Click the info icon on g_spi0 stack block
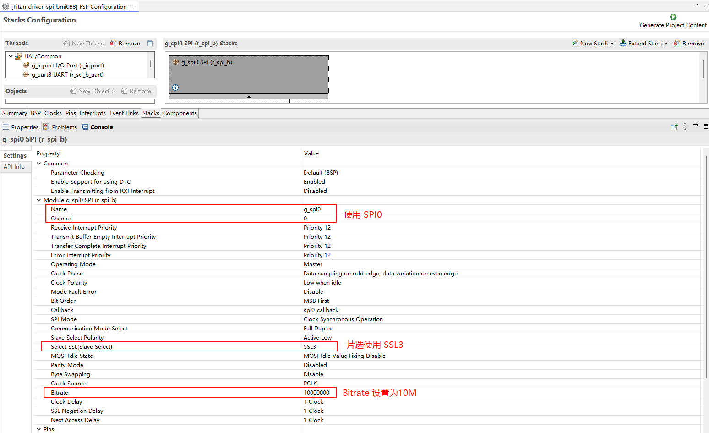Screen dimensions: 709x433 [175, 88]
